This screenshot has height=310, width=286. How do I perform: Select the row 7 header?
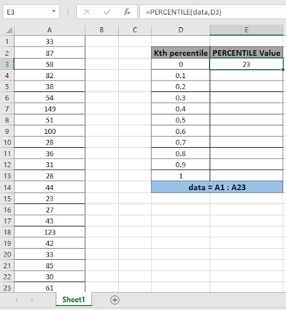7,109
